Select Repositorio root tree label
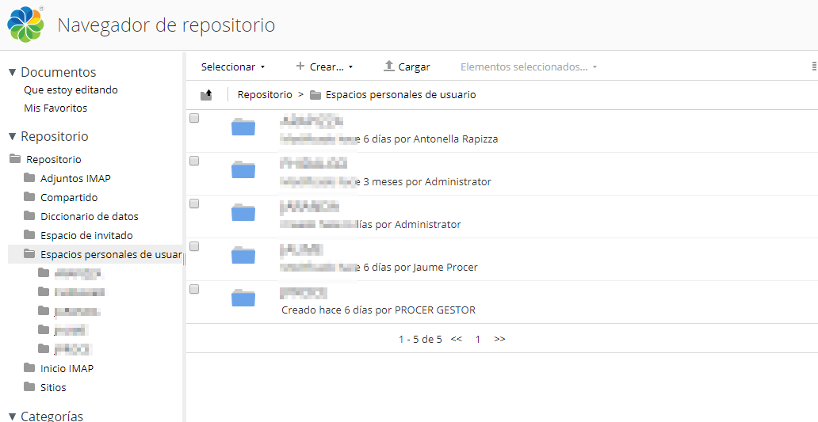 click(x=54, y=159)
